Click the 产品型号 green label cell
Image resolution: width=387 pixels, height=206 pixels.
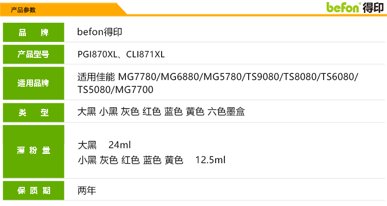(x=34, y=54)
